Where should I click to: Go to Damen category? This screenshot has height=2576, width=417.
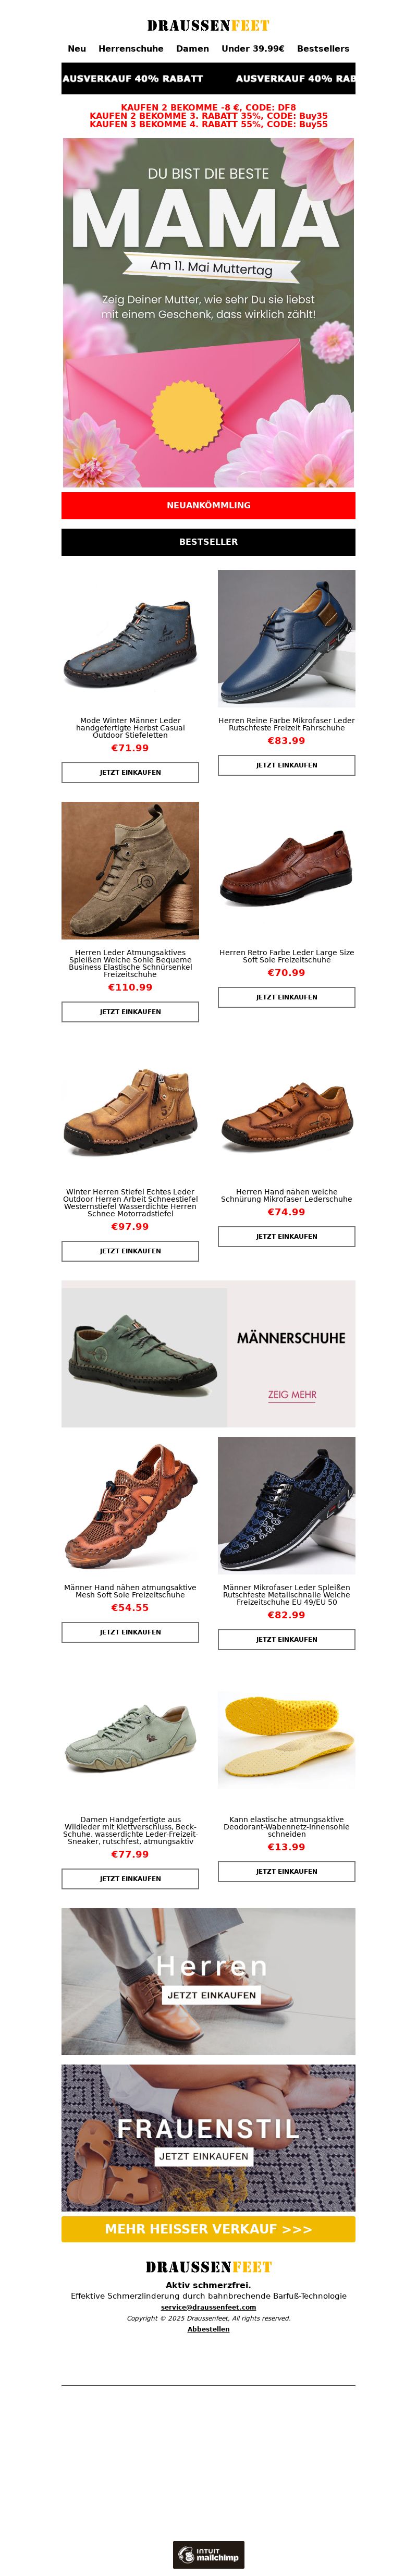(193, 48)
